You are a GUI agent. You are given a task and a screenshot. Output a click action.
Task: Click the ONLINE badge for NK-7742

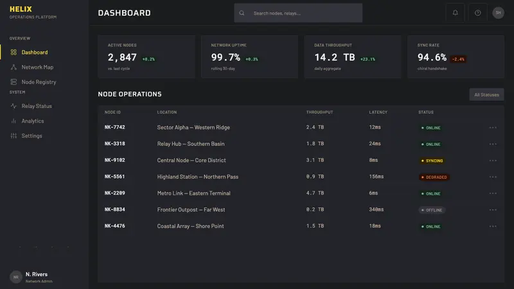point(430,128)
